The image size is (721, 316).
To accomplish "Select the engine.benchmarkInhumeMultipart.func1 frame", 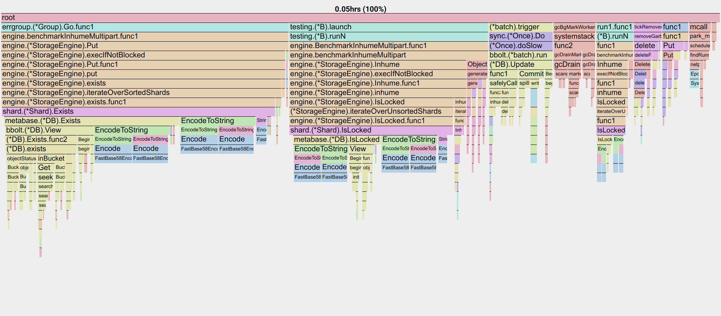I will (145, 36).
